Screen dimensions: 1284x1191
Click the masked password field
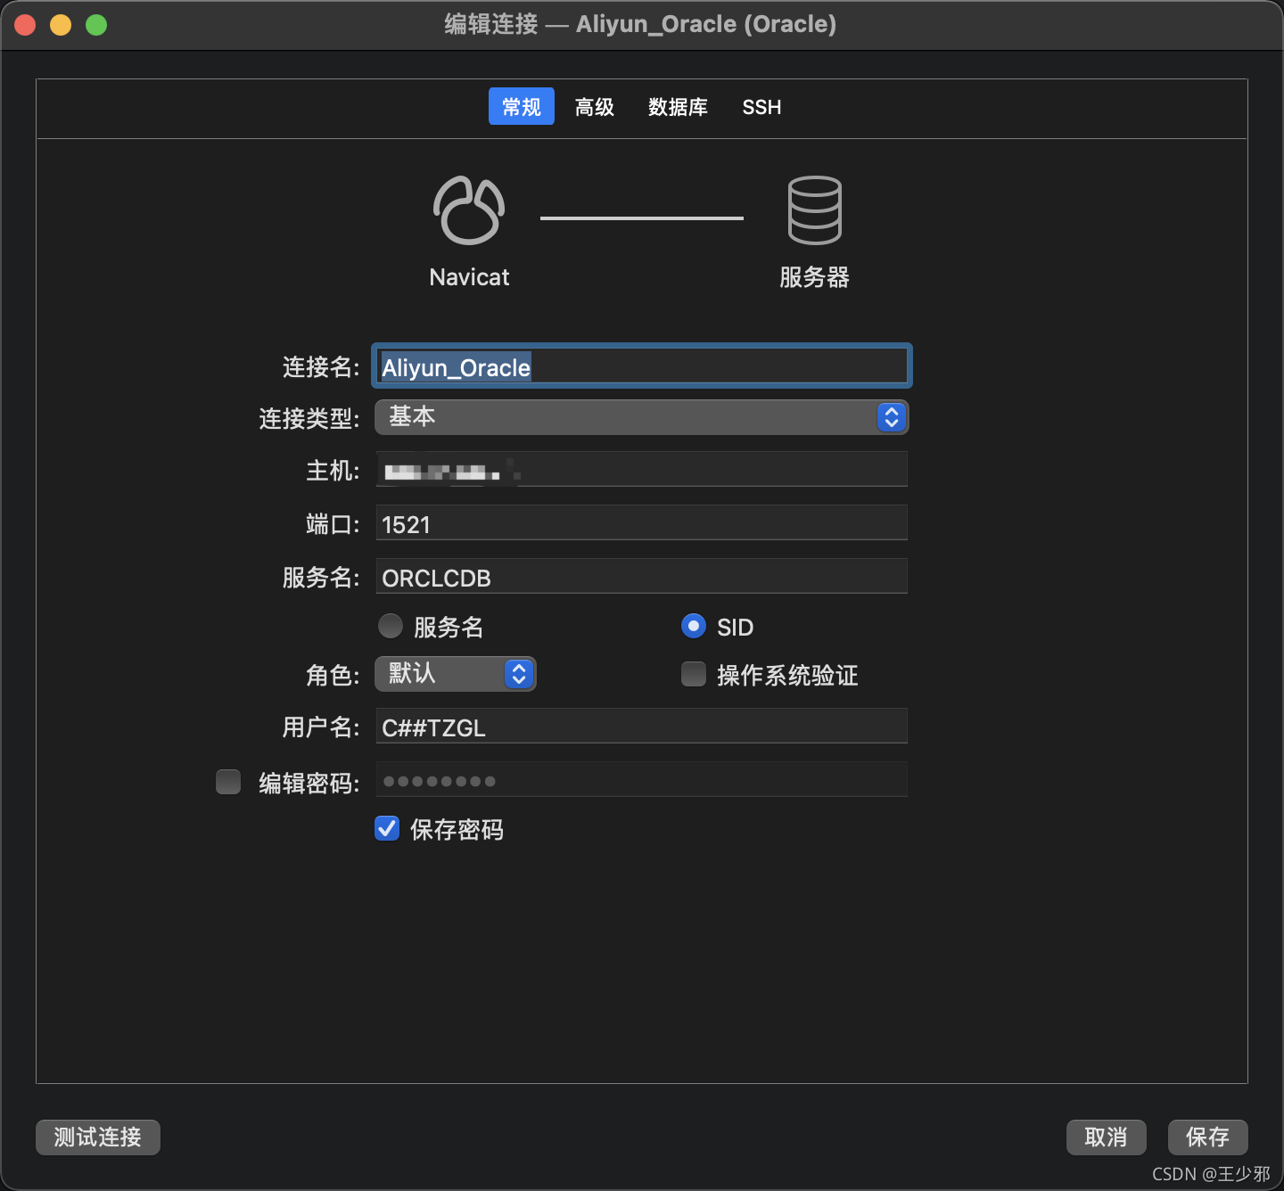[641, 780]
